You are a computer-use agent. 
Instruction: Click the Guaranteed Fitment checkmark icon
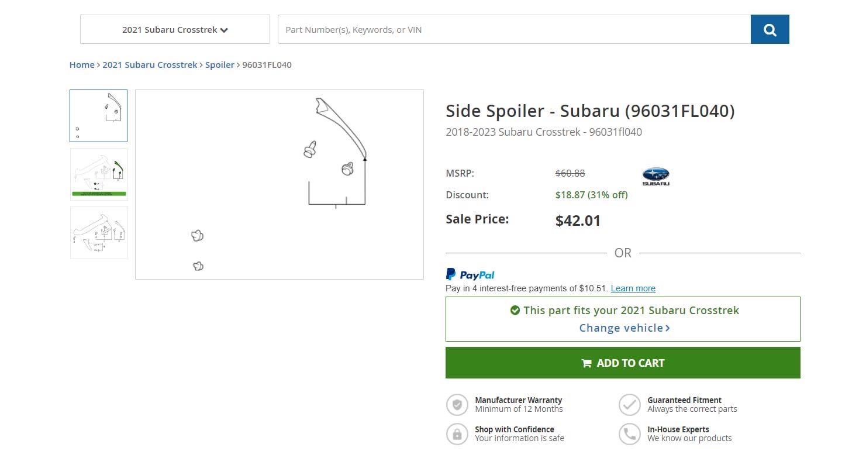coord(630,405)
